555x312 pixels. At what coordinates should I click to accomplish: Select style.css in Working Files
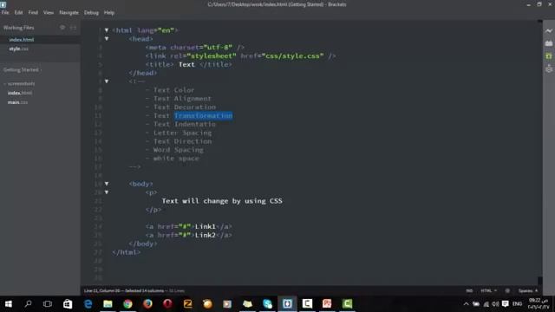click(19, 49)
